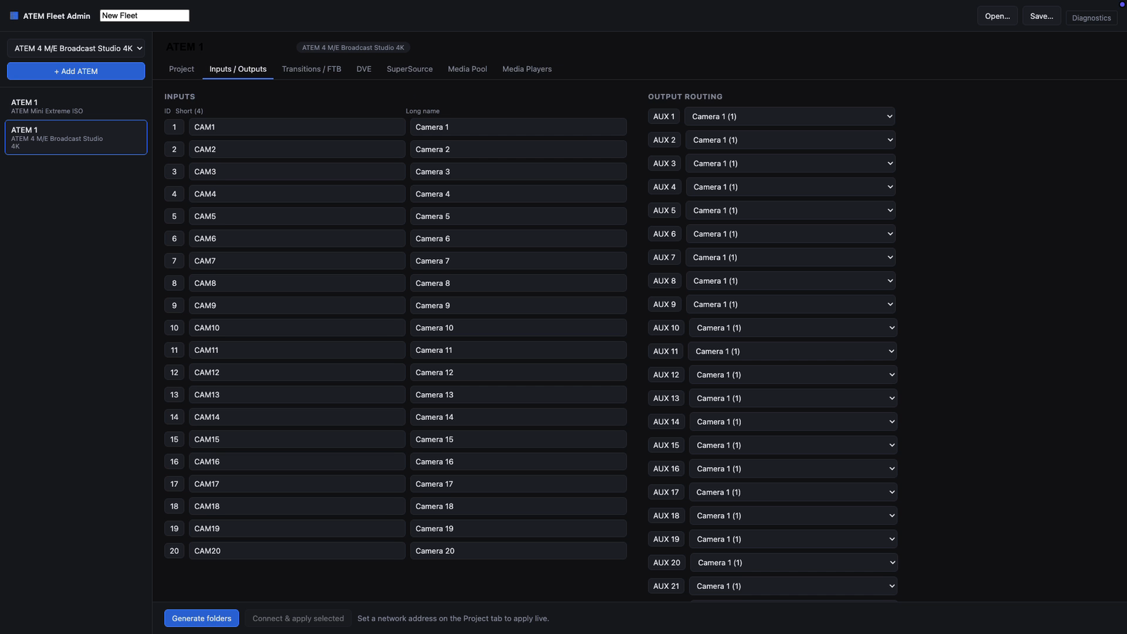
Task: Go to the SuperSource tab
Action: (x=410, y=69)
